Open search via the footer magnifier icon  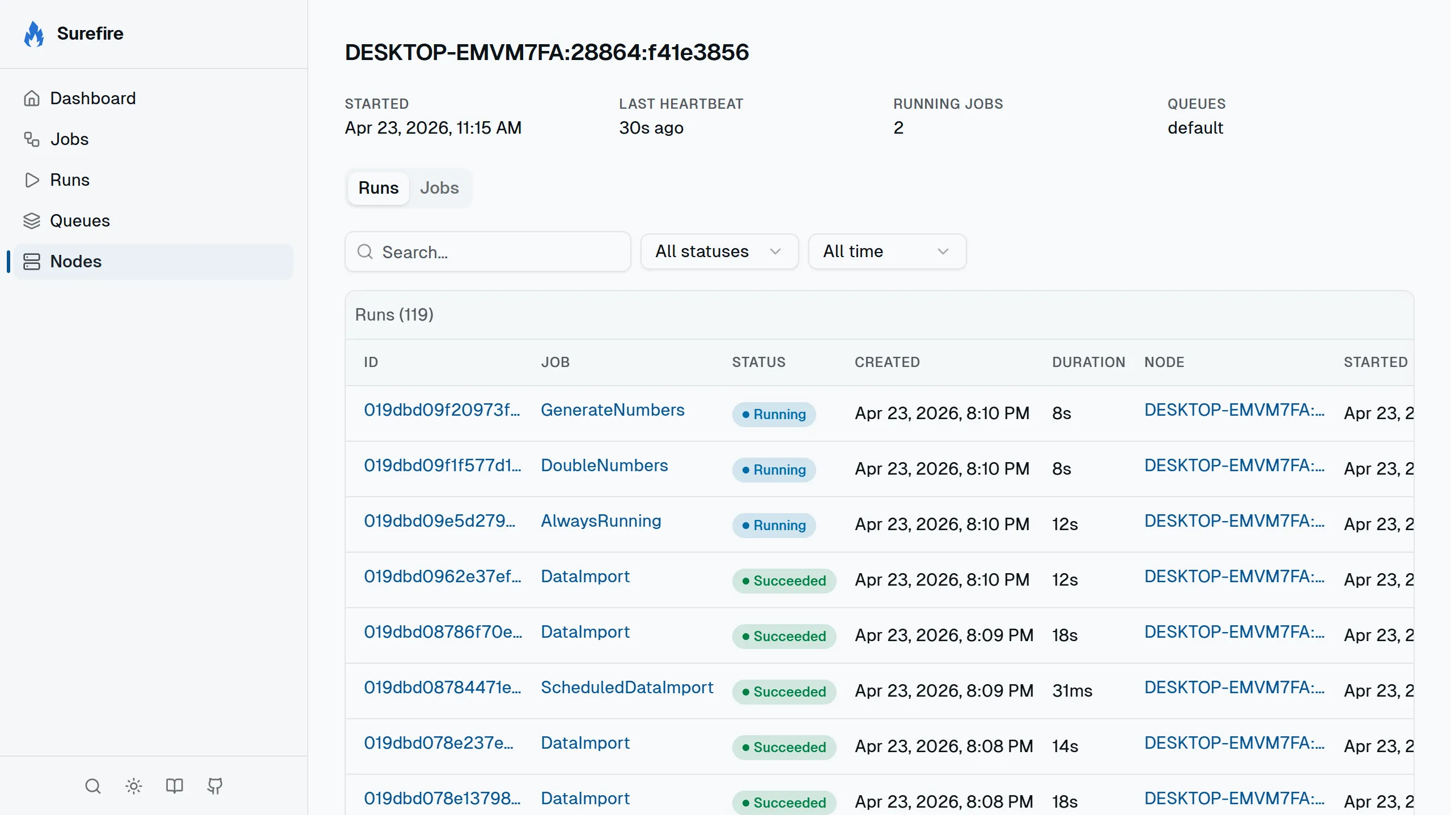[x=93, y=786]
